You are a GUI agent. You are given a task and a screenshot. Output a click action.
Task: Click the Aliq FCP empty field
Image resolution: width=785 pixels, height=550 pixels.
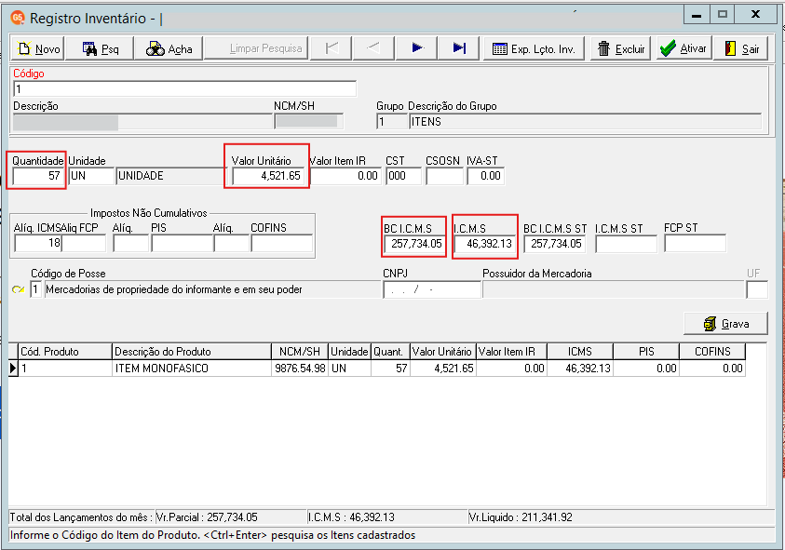[84, 243]
